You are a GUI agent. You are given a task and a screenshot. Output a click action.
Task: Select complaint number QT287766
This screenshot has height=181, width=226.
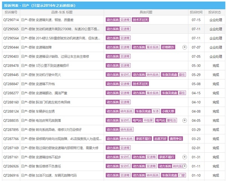coord(11,139)
